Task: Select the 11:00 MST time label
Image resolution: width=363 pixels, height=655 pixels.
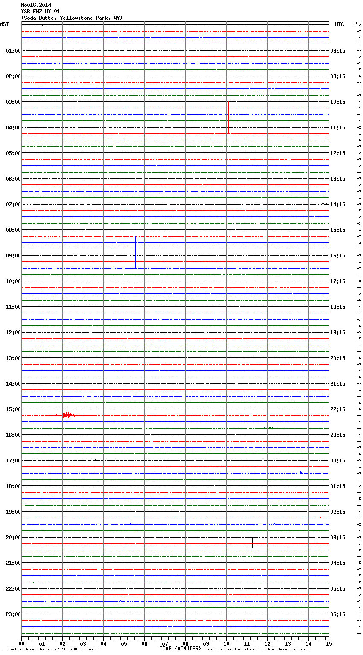Action: pyautogui.click(x=13, y=307)
